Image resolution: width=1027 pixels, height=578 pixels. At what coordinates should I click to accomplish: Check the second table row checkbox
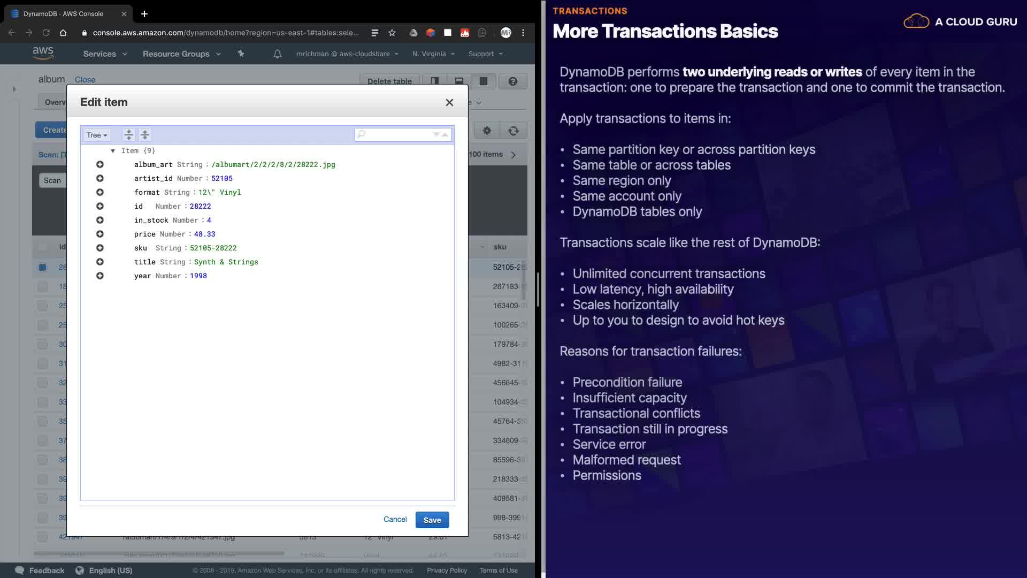tap(43, 286)
